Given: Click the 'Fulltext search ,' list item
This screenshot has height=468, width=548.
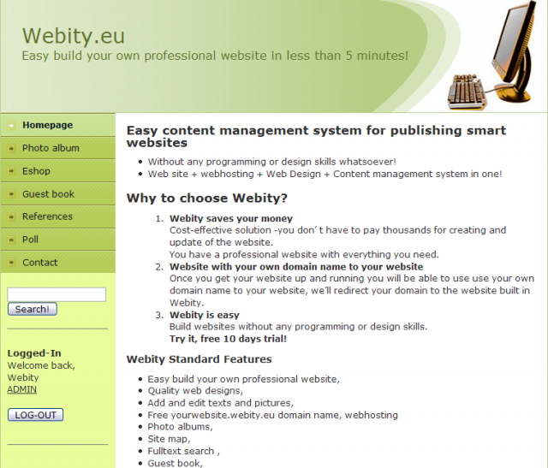Looking at the screenshot, I should pos(183,451).
